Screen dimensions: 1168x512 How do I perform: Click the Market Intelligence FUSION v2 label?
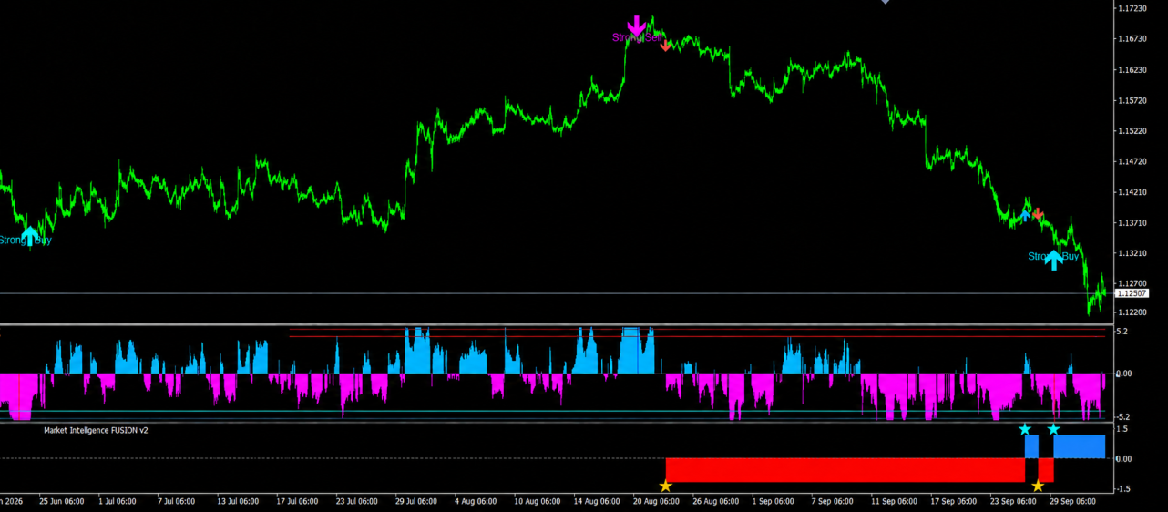(96, 430)
